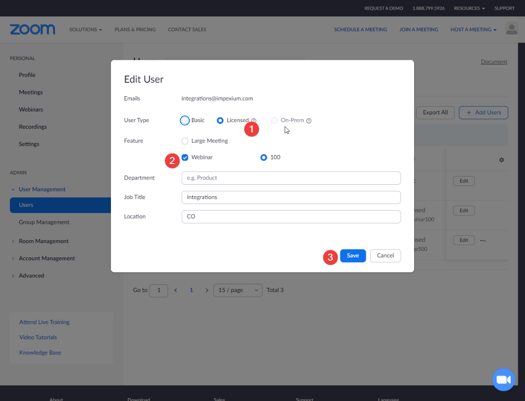The image size is (525, 401).
Task: Open Recordings in sidebar
Action: coord(33,127)
